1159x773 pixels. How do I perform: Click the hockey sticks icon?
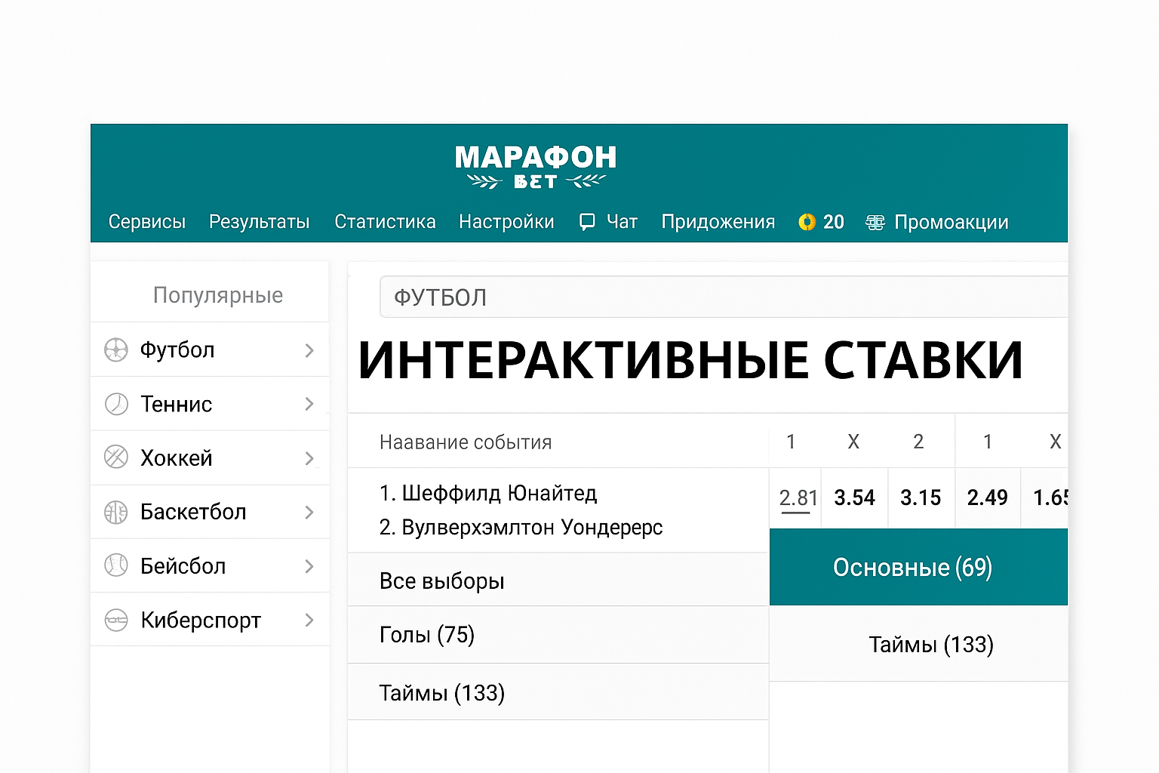tap(115, 457)
